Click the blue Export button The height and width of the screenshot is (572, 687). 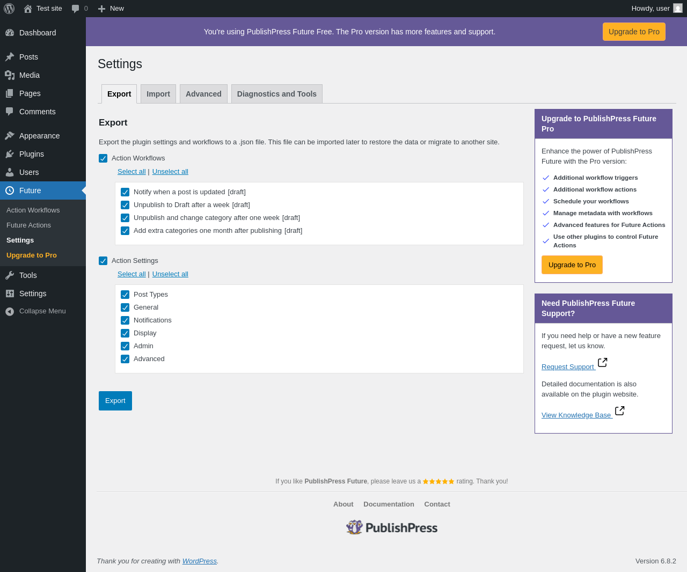115,401
